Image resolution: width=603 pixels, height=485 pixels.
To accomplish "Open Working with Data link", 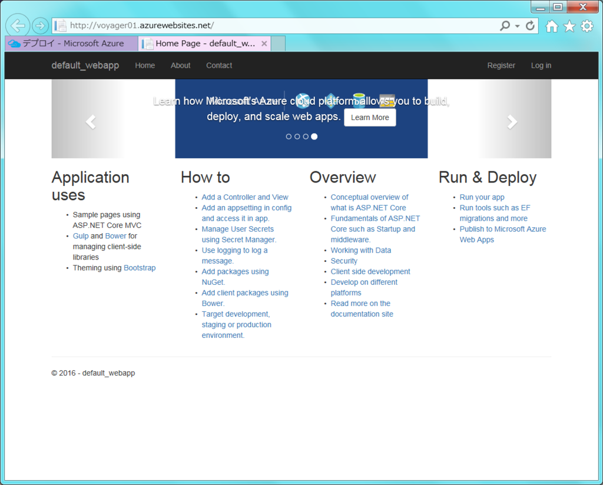I will click(x=361, y=250).
